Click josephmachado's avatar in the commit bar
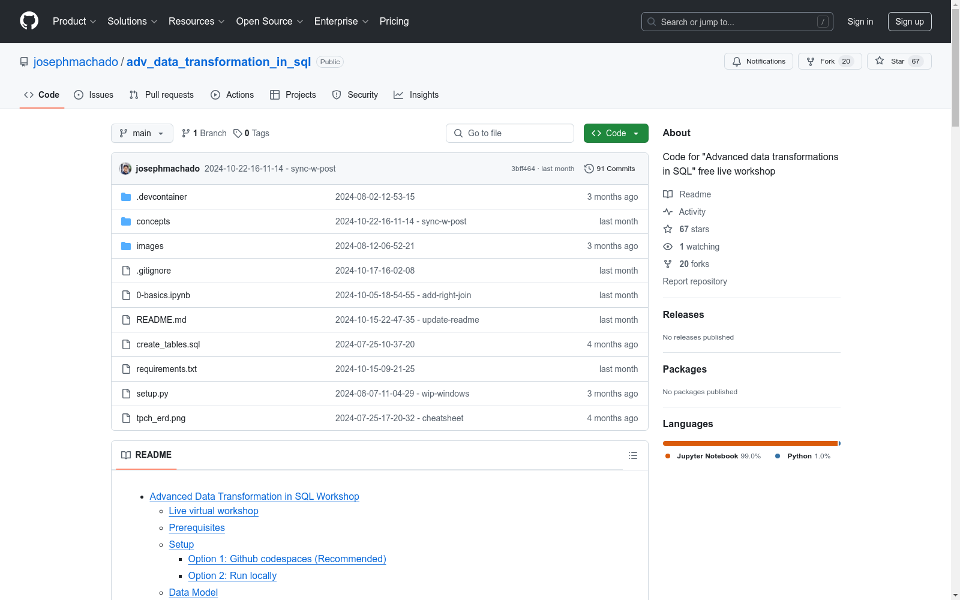 (125, 169)
